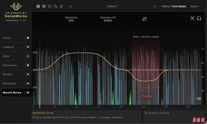
Task: Select the Breath module tab
Action: coord(7,74)
